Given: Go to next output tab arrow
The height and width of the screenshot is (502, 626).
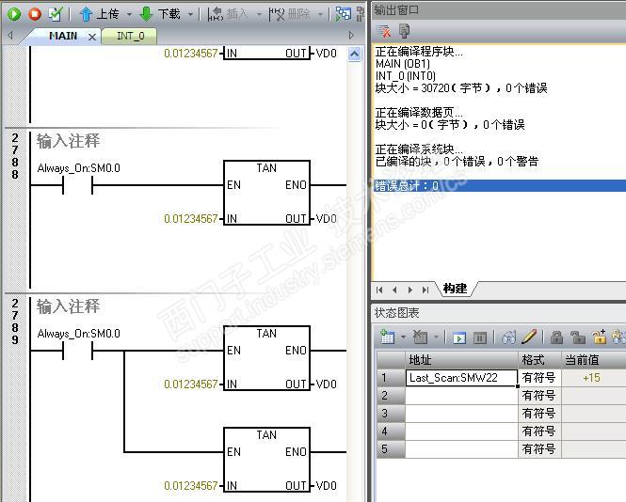Looking at the screenshot, I should click(410, 290).
